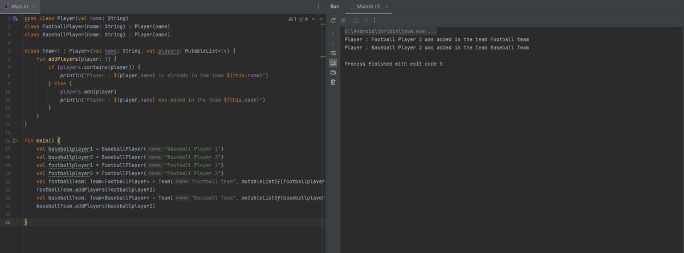The height and width of the screenshot is (253, 684).
Task: Click the BaseballPlayer class declaration on line 3
Action: pyautogui.click(x=97, y=35)
